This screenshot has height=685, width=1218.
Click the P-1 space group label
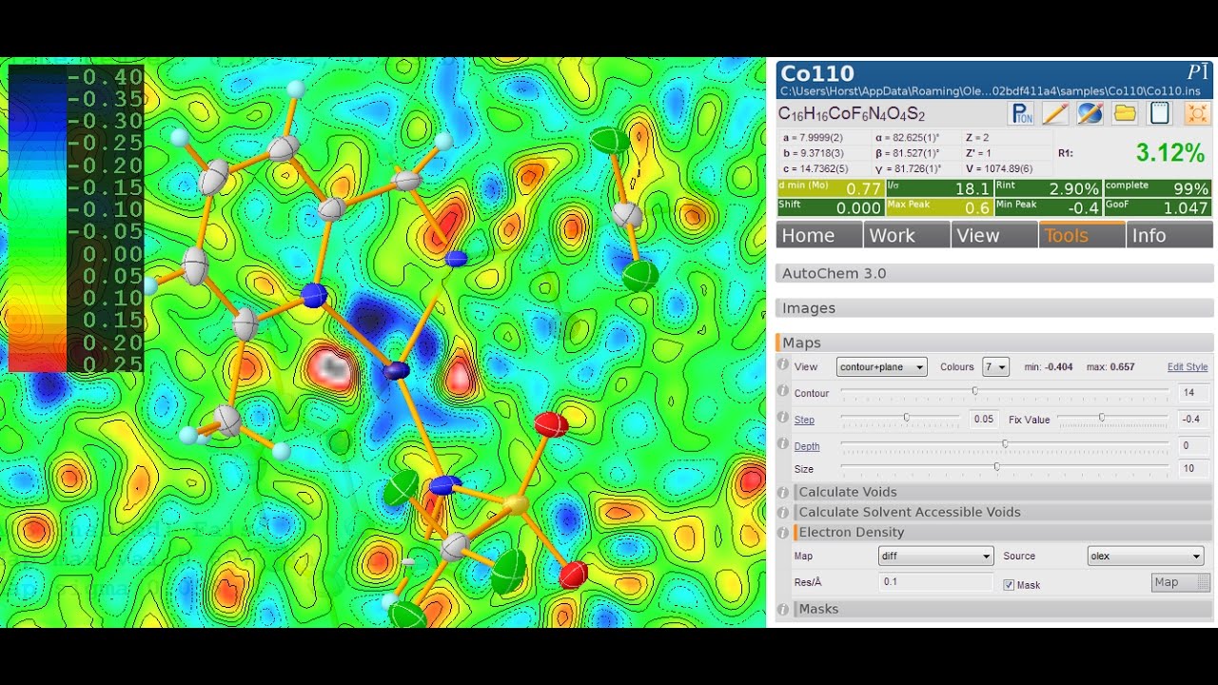pyautogui.click(x=1198, y=73)
